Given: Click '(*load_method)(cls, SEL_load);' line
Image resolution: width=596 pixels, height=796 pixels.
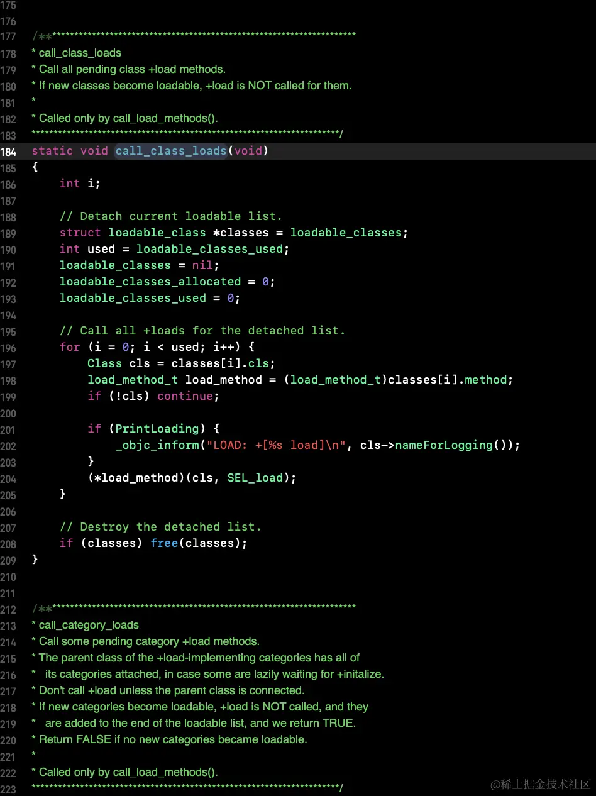Looking at the screenshot, I should point(192,478).
